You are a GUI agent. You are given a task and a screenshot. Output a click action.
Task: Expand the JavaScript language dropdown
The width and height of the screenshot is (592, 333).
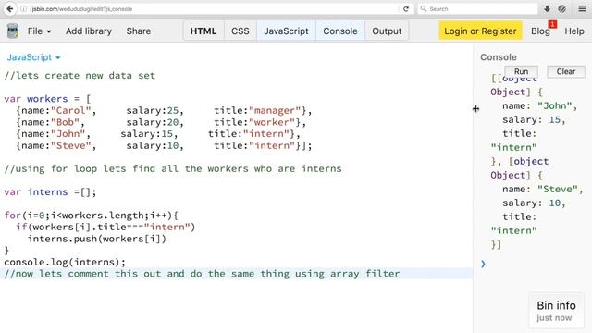(x=33, y=57)
